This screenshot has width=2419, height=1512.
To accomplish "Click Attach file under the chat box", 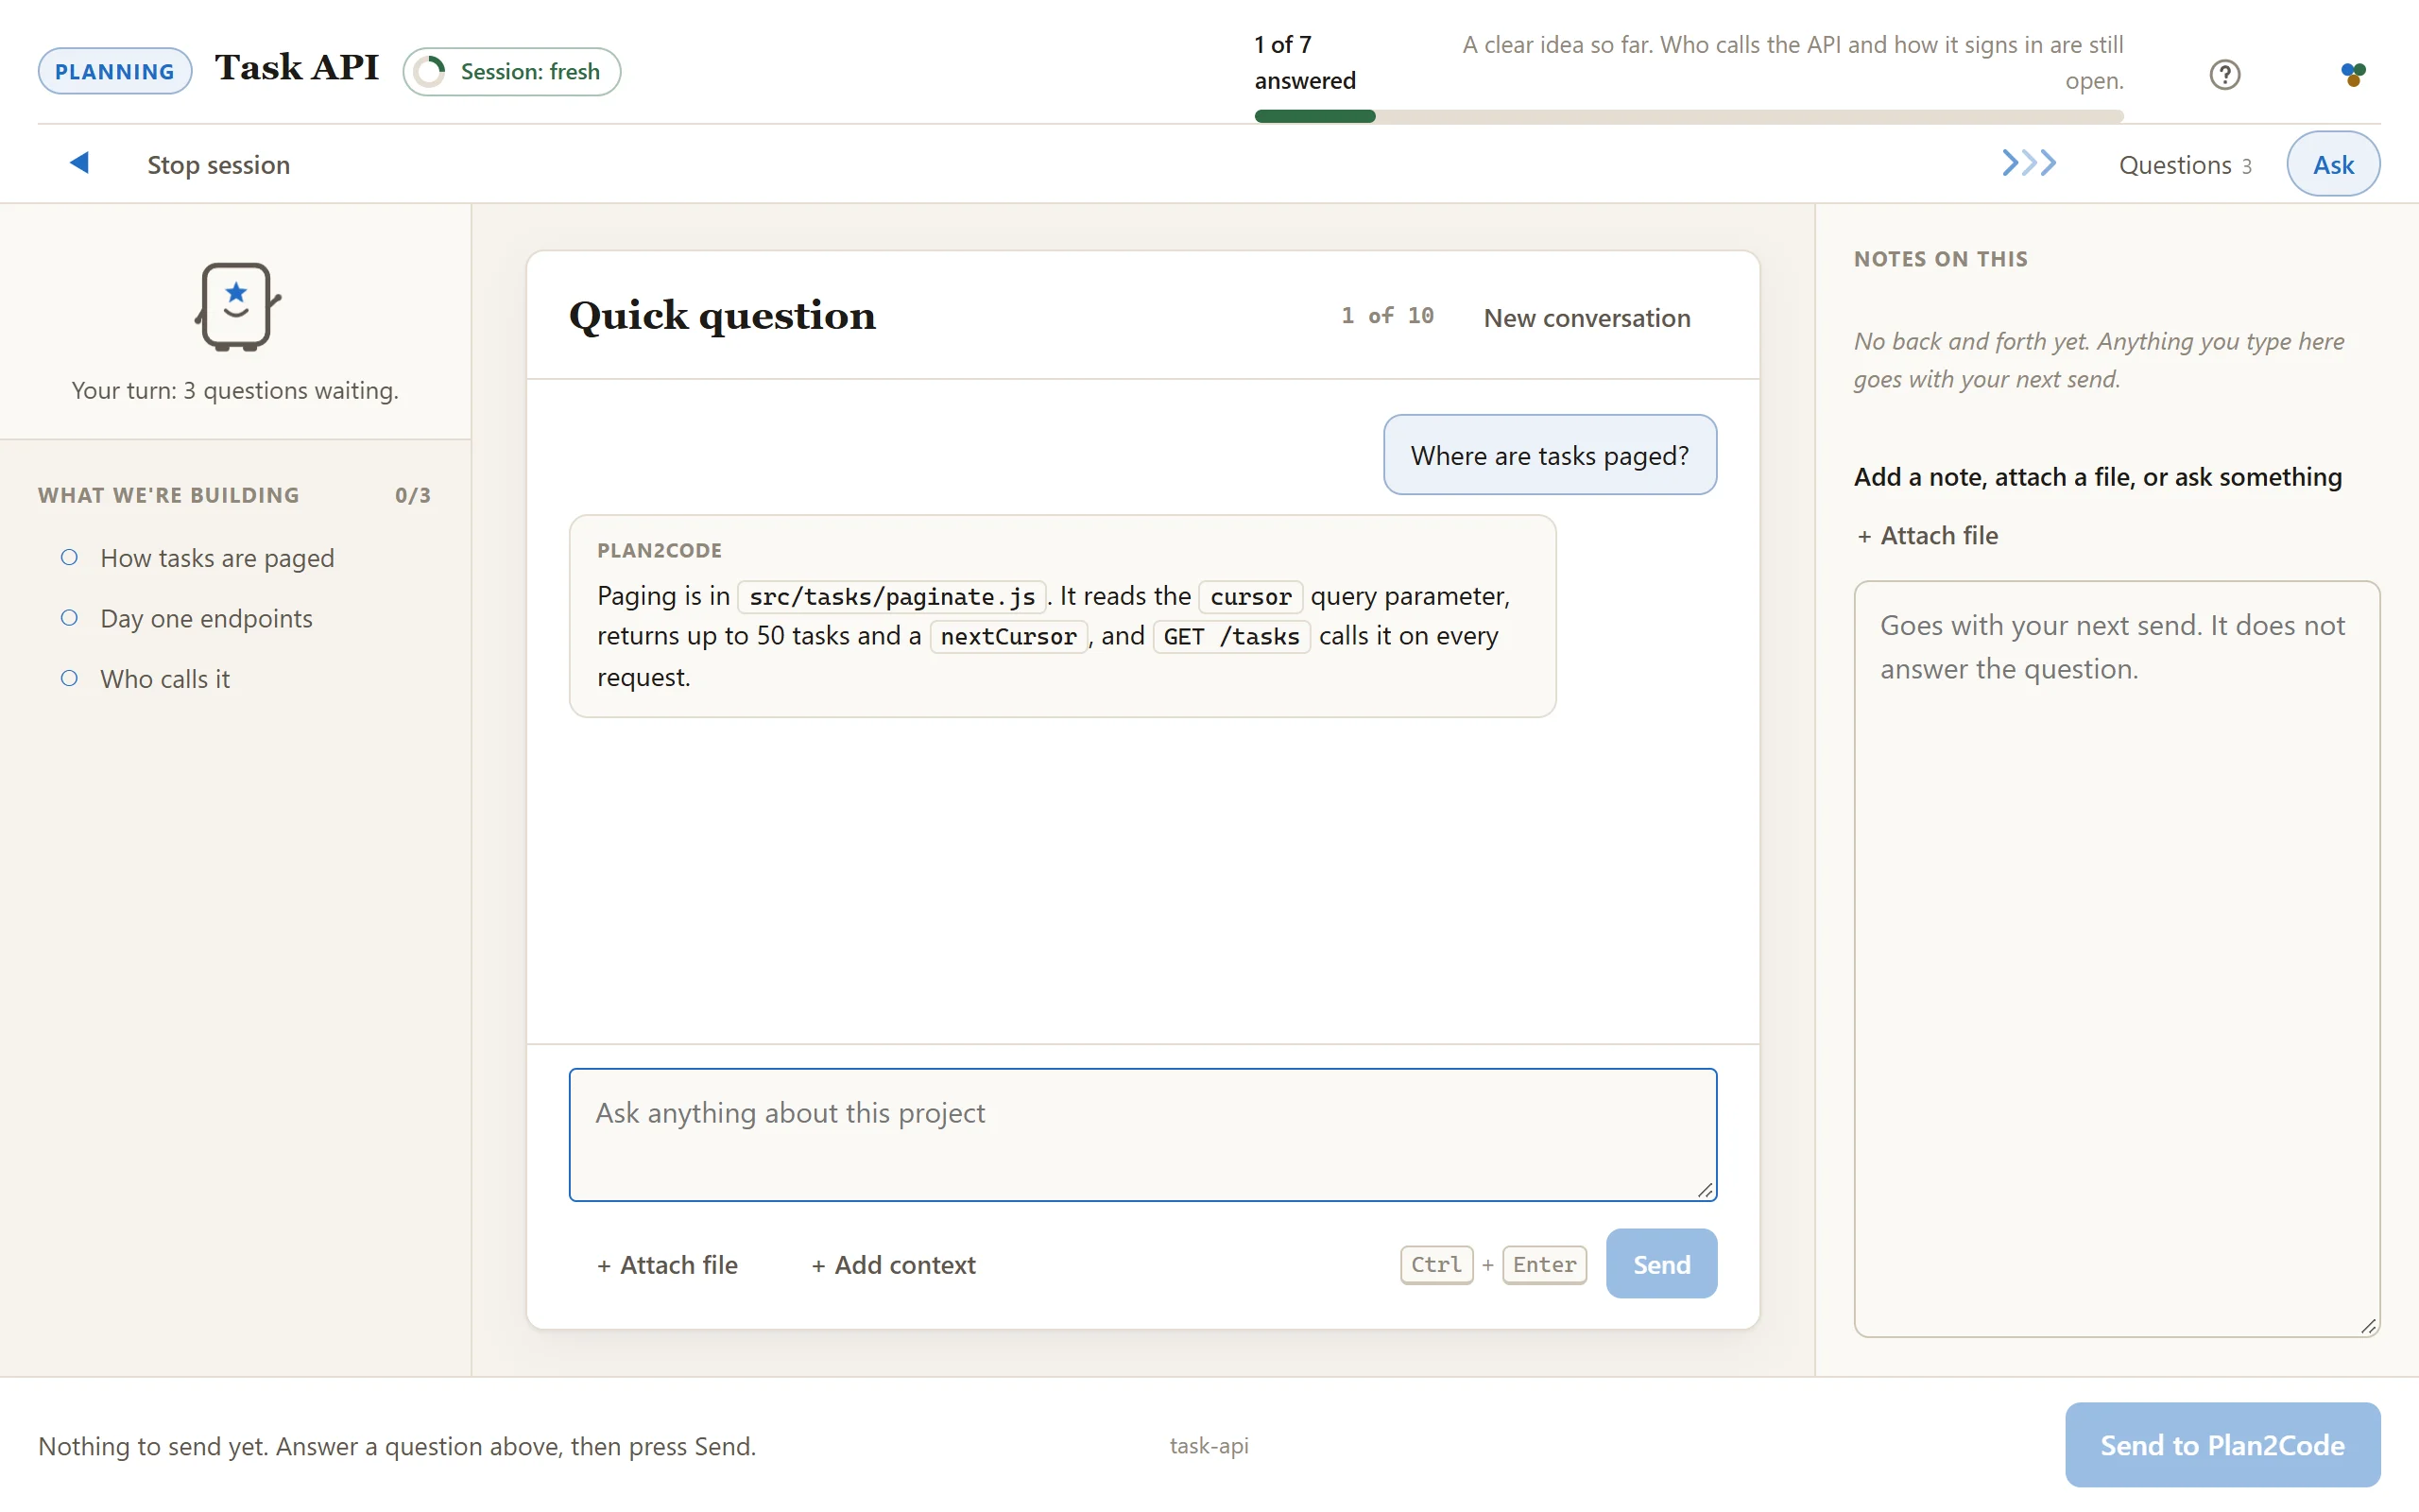I will [667, 1265].
